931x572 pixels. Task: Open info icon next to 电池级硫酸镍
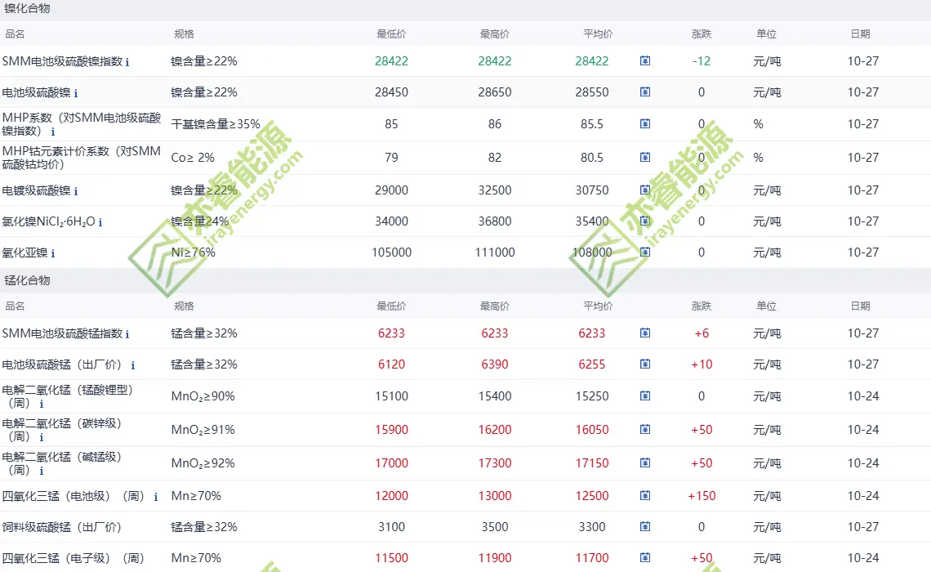[76, 93]
